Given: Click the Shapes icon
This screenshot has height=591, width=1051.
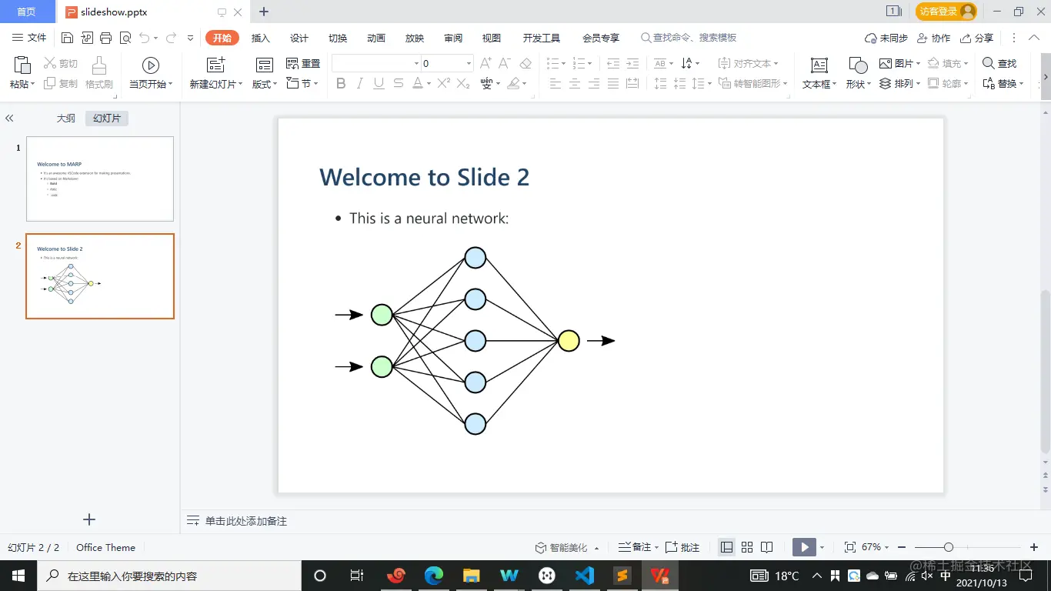Looking at the screenshot, I should point(858,65).
